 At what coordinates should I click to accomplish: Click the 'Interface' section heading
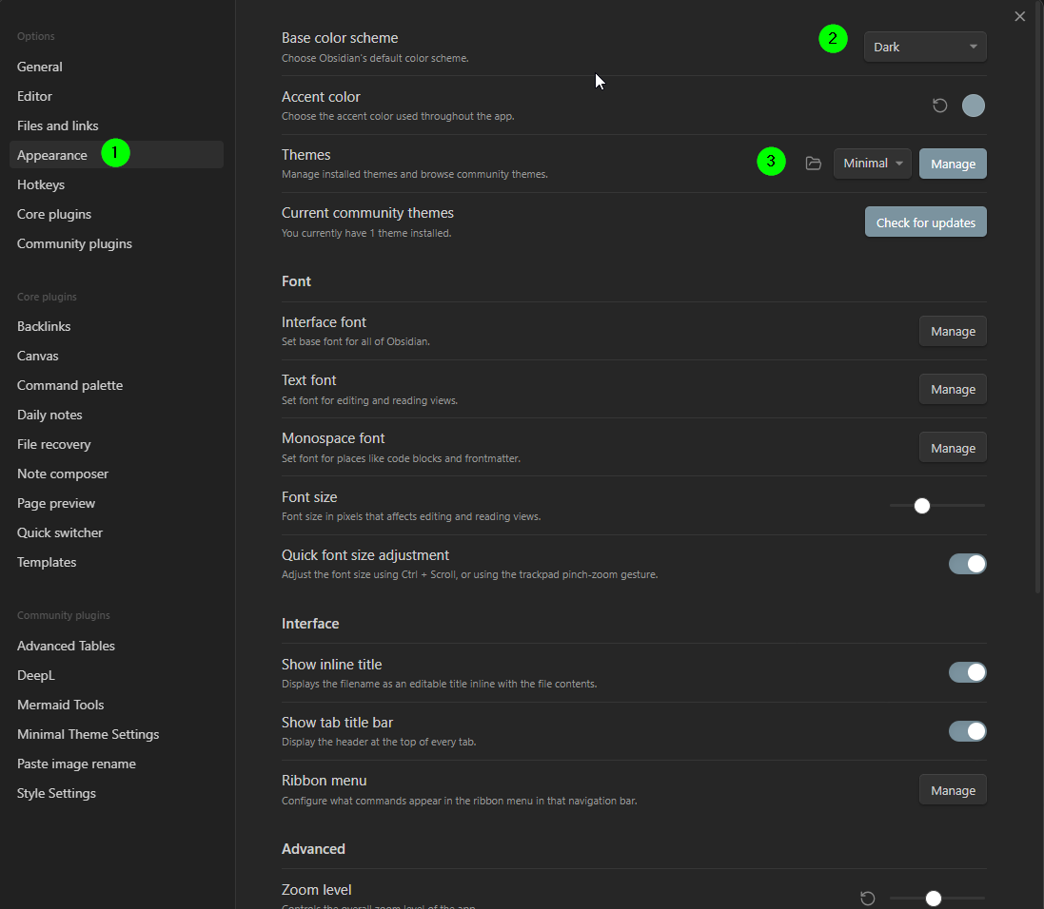tap(310, 624)
